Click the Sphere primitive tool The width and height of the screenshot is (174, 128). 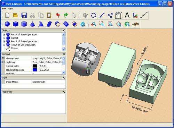pyautogui.click(x=7, y=24)
